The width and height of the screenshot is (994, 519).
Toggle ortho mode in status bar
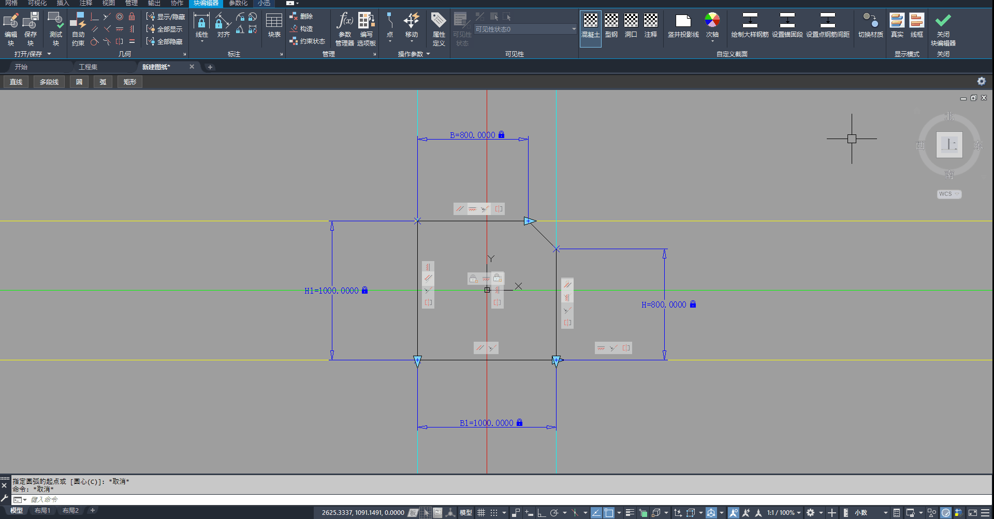coord(542,513)
